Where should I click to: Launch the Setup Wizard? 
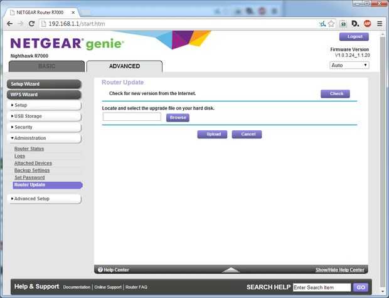(x=44, y=84)
